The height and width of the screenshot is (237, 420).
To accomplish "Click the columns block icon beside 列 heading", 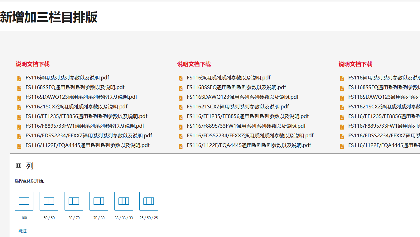I will pyautogui.click(x=18, y=166).
